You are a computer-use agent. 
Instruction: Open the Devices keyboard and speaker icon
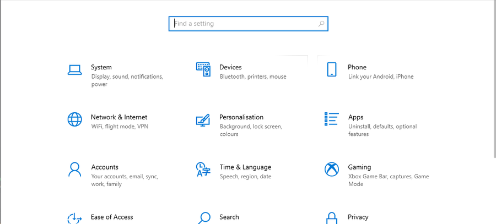click(203, 69)
